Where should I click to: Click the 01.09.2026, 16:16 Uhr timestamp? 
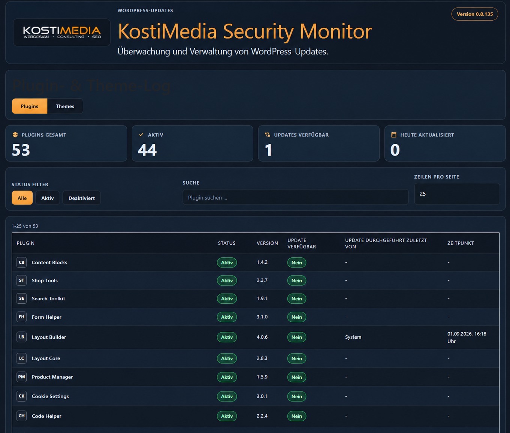(x=467, y=337)
